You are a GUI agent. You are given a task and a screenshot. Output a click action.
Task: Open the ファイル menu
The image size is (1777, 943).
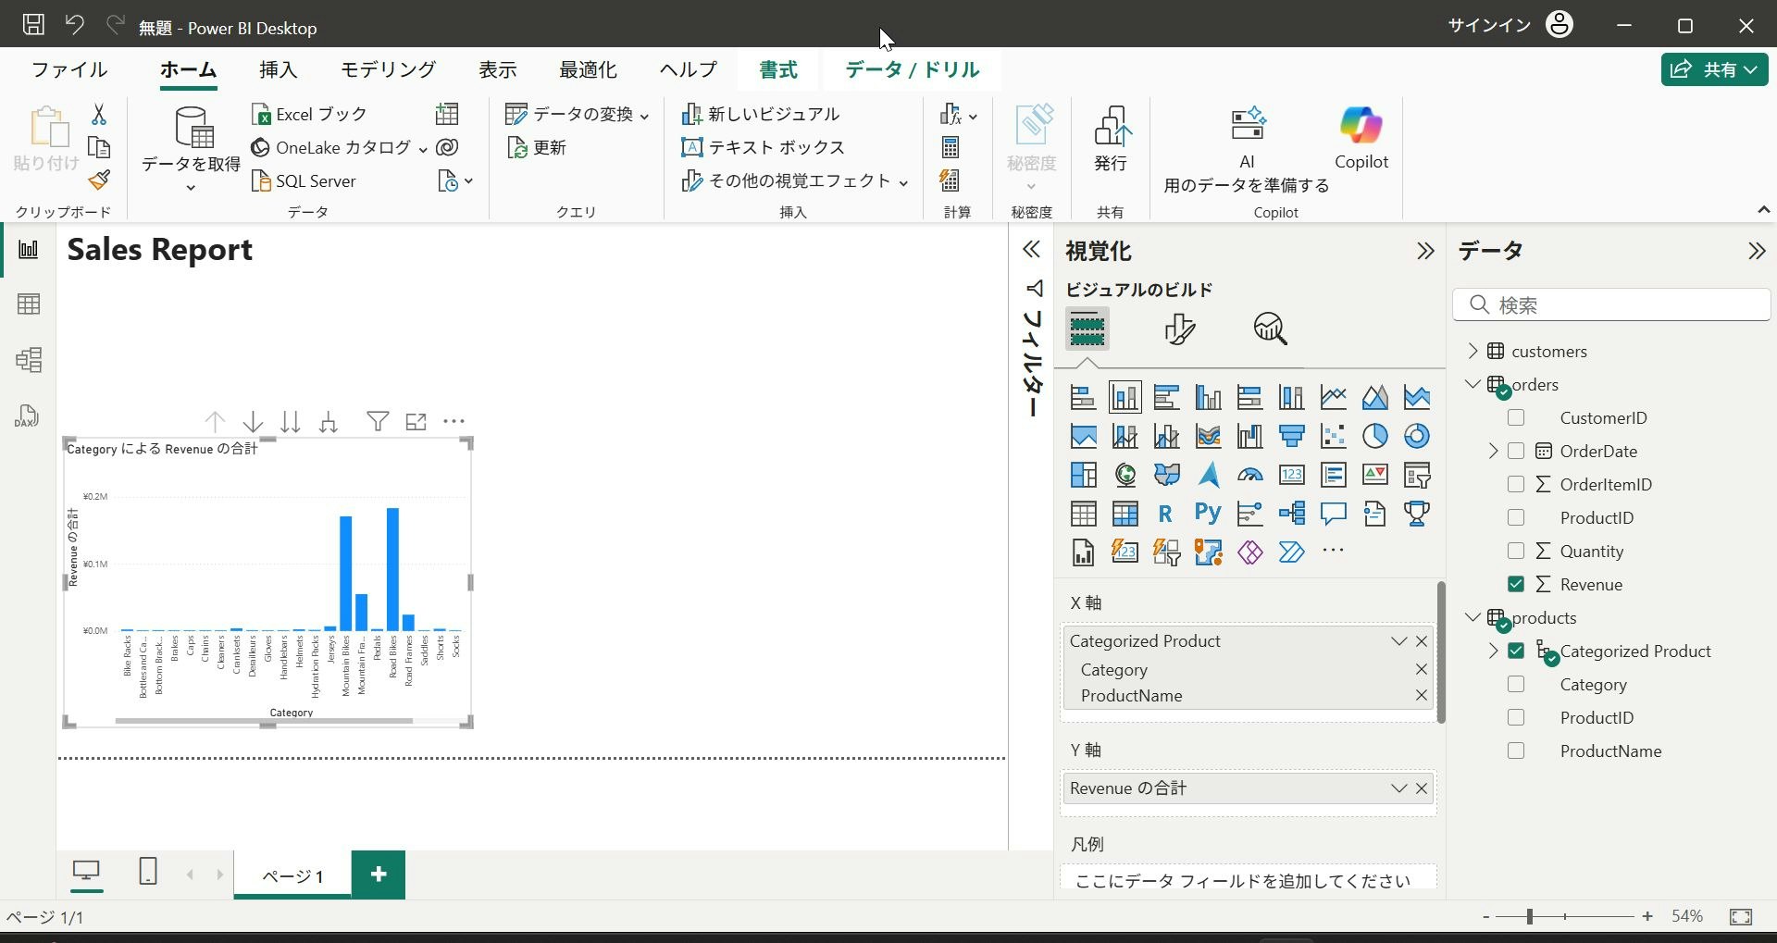[x=69, y=69]
